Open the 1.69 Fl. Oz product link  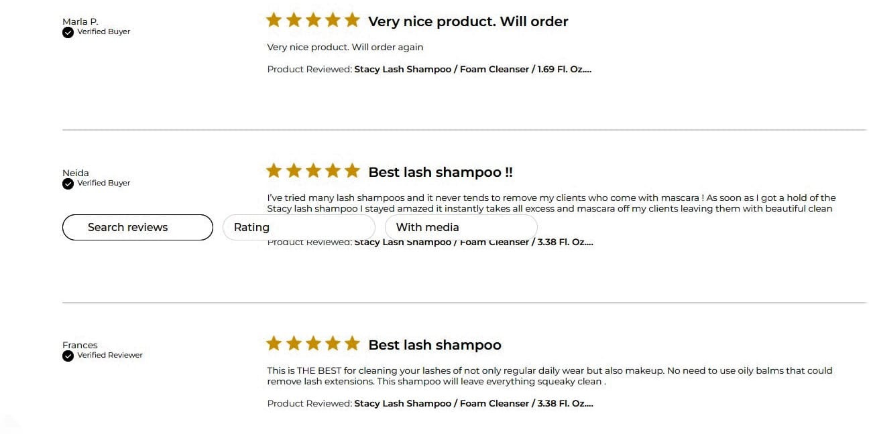(x=473, y=69)
